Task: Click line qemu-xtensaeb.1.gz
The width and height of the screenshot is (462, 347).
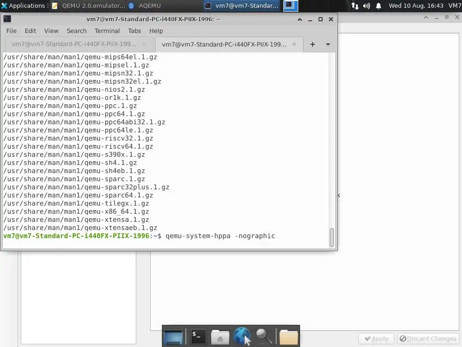Action: [x=80, y=228]
